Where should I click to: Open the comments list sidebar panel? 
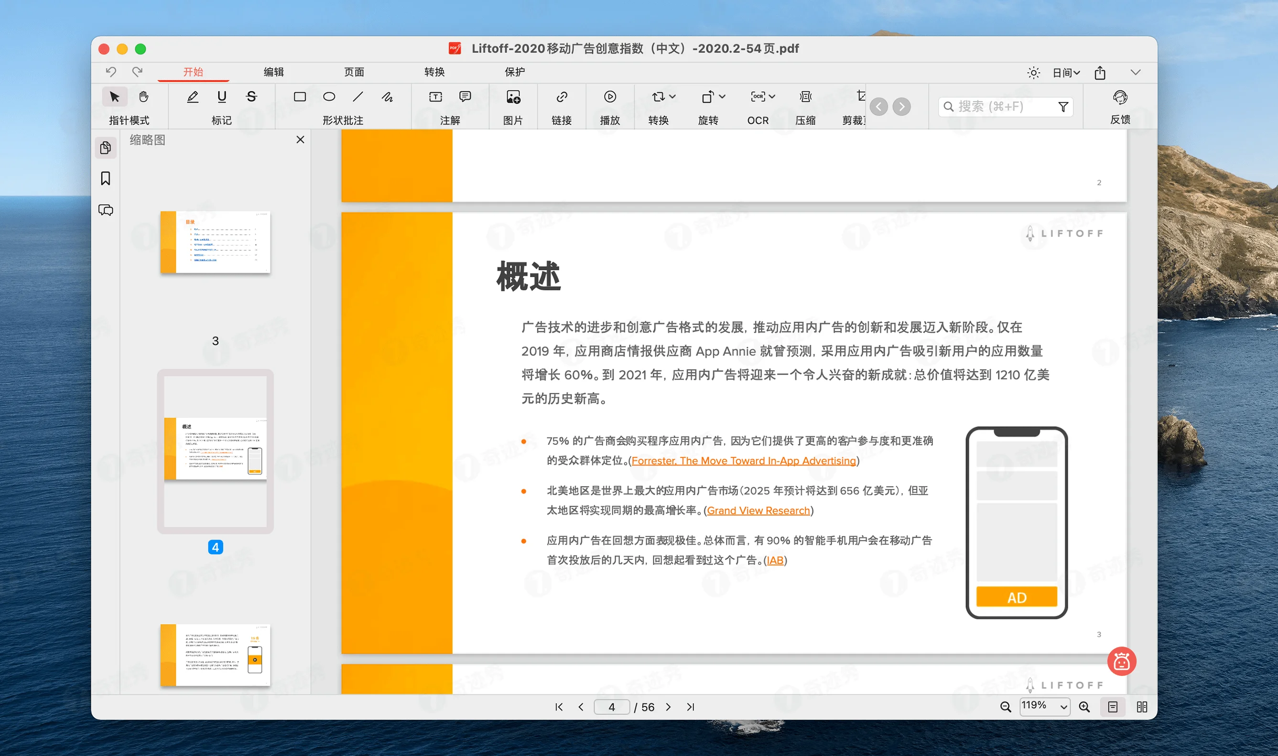point(106,210)
